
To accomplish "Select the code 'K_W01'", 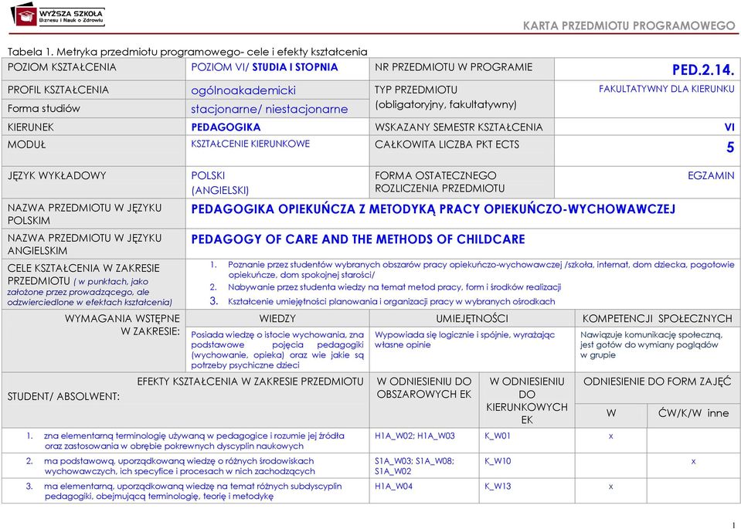I will 498,436.
